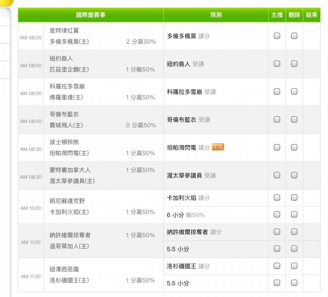The width and height of the screenshot is (328, 297).
Task: Click 蒙特婁加拿大人 team name
Action: click(70, 170)
